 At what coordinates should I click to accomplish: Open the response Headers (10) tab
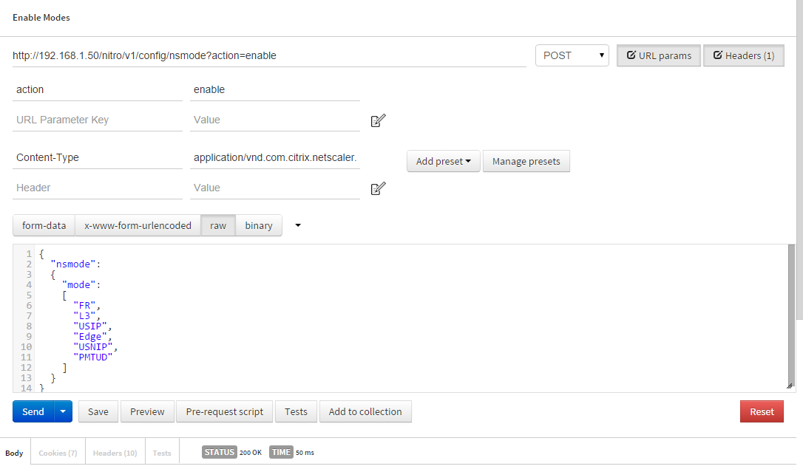click(x=115, y=453)
